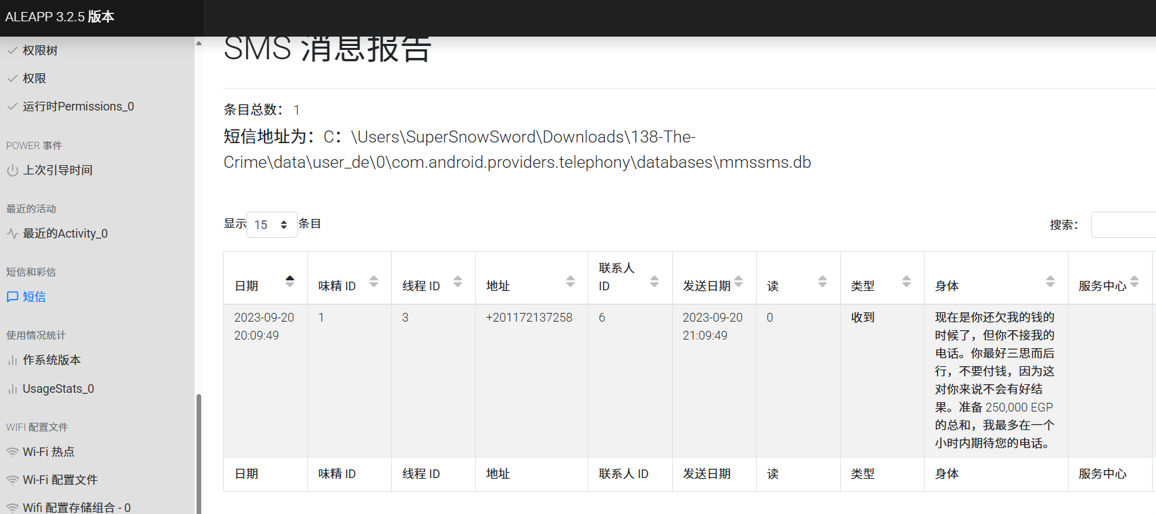Click the ALEAPP 3.2.5 版本 title link
The height and width of the screenshot is (514, 1156).
pos(60,17)
